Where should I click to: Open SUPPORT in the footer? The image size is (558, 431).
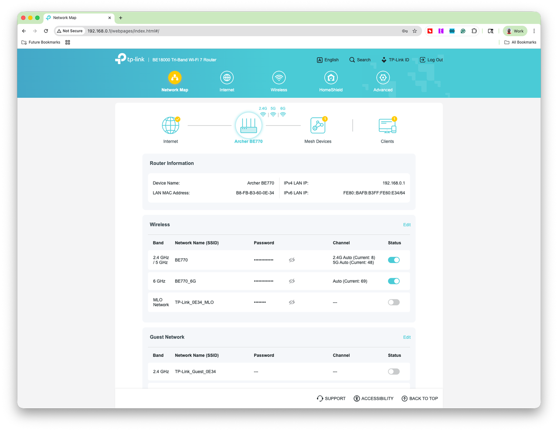click(331, 398)
